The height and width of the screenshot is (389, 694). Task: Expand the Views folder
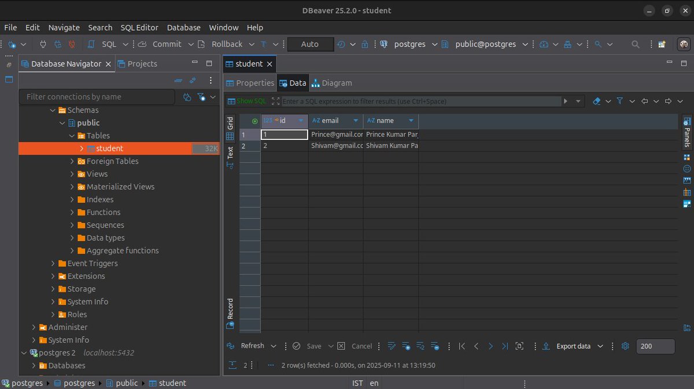(72, 174)
